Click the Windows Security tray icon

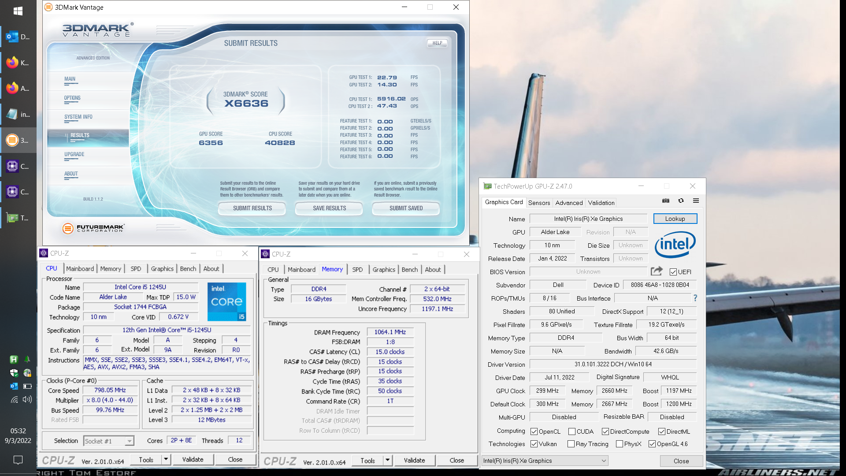[x=14, y=373]
